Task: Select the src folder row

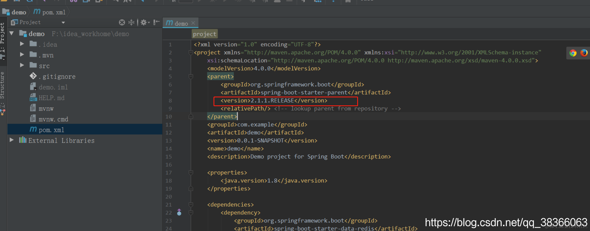Action: point(85,65)
